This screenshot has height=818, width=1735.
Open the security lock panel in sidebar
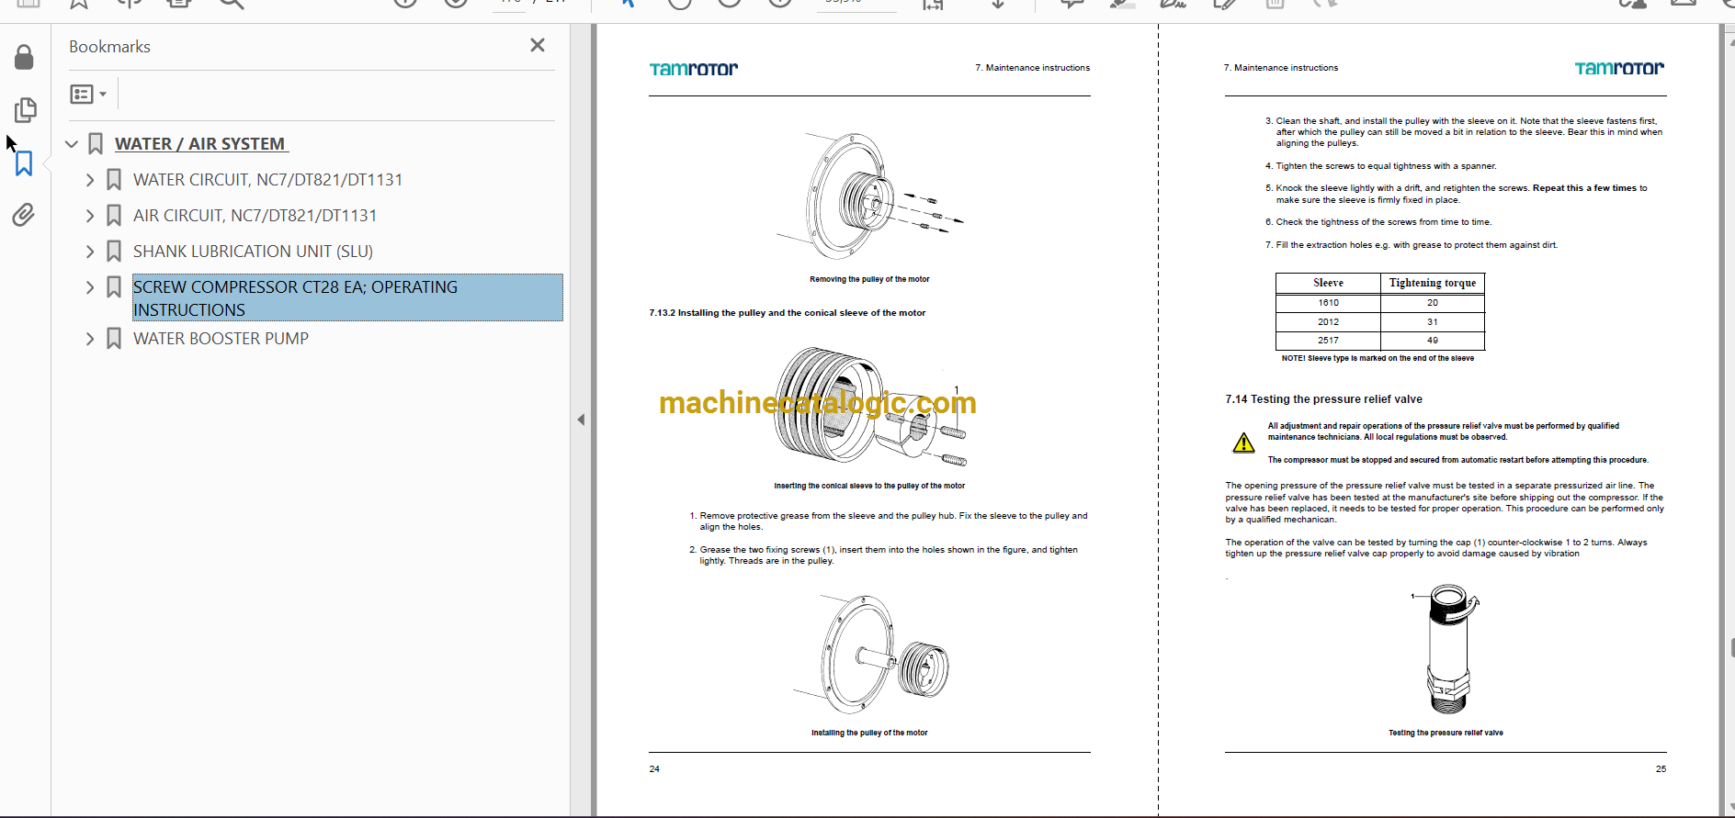[24, 58]
